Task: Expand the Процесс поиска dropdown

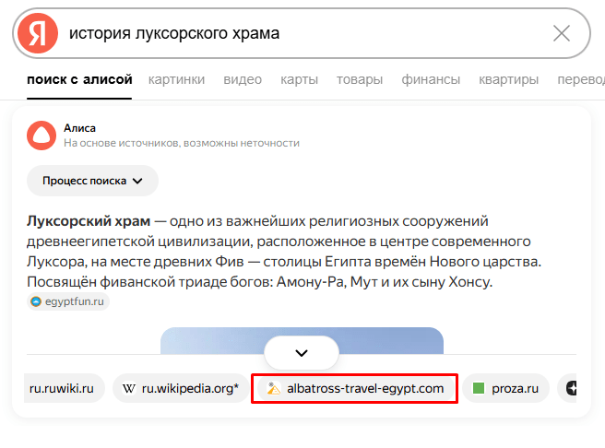Action: [92, 181]
